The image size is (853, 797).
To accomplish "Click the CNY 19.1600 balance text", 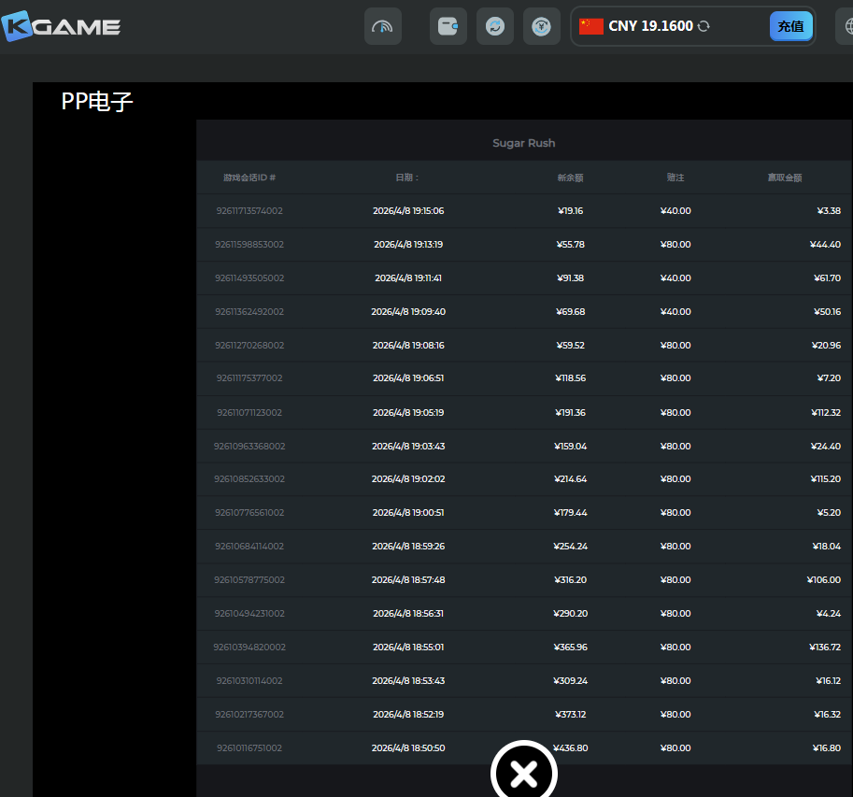I will point(650,26).
